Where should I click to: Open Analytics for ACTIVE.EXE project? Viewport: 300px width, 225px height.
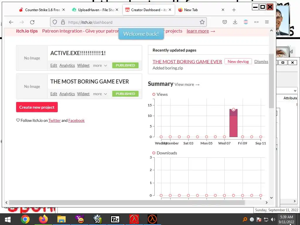pyautogui.click(x=67, y=65)
